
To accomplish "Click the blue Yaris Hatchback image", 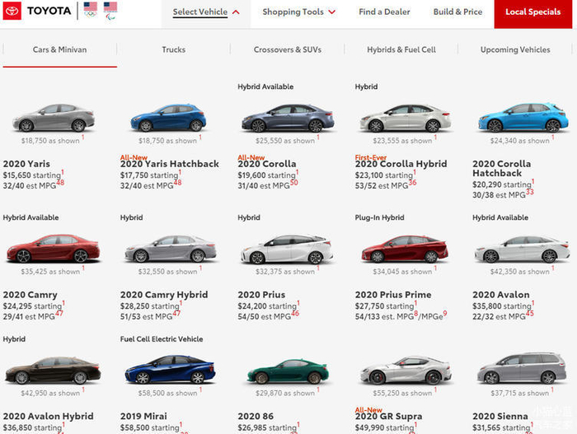I will tap(168, 118).
